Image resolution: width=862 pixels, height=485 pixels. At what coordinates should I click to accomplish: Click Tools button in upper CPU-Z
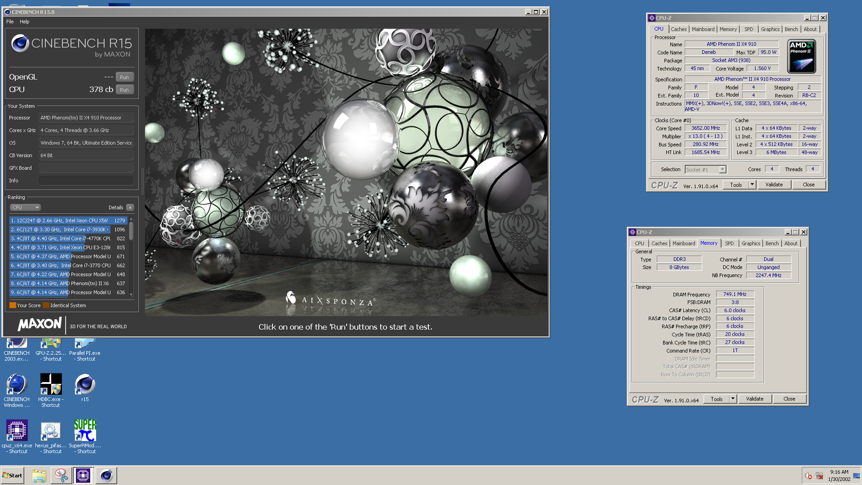coord(736,185)
